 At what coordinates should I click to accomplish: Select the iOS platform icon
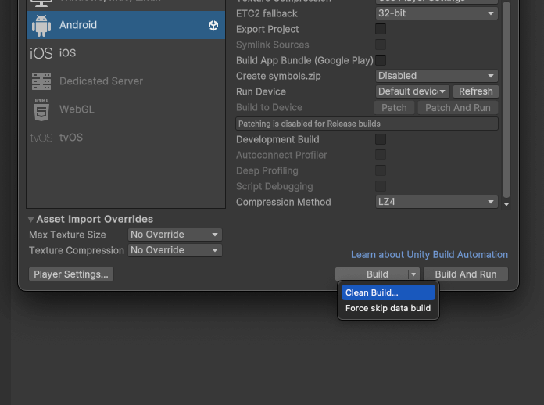coord(41,53)
